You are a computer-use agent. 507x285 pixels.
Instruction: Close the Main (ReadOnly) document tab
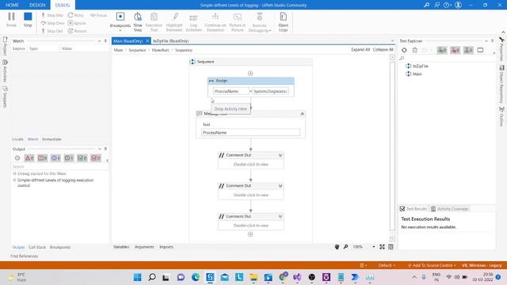(147, 40)
